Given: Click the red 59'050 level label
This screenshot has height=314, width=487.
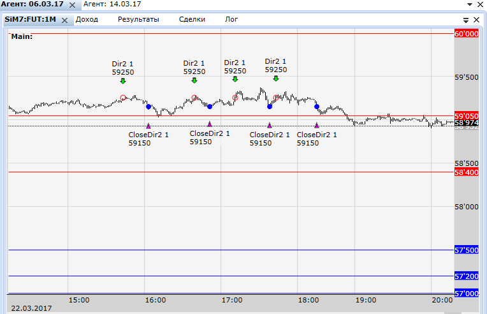Looking at the screenshot, I should [466, 116].
